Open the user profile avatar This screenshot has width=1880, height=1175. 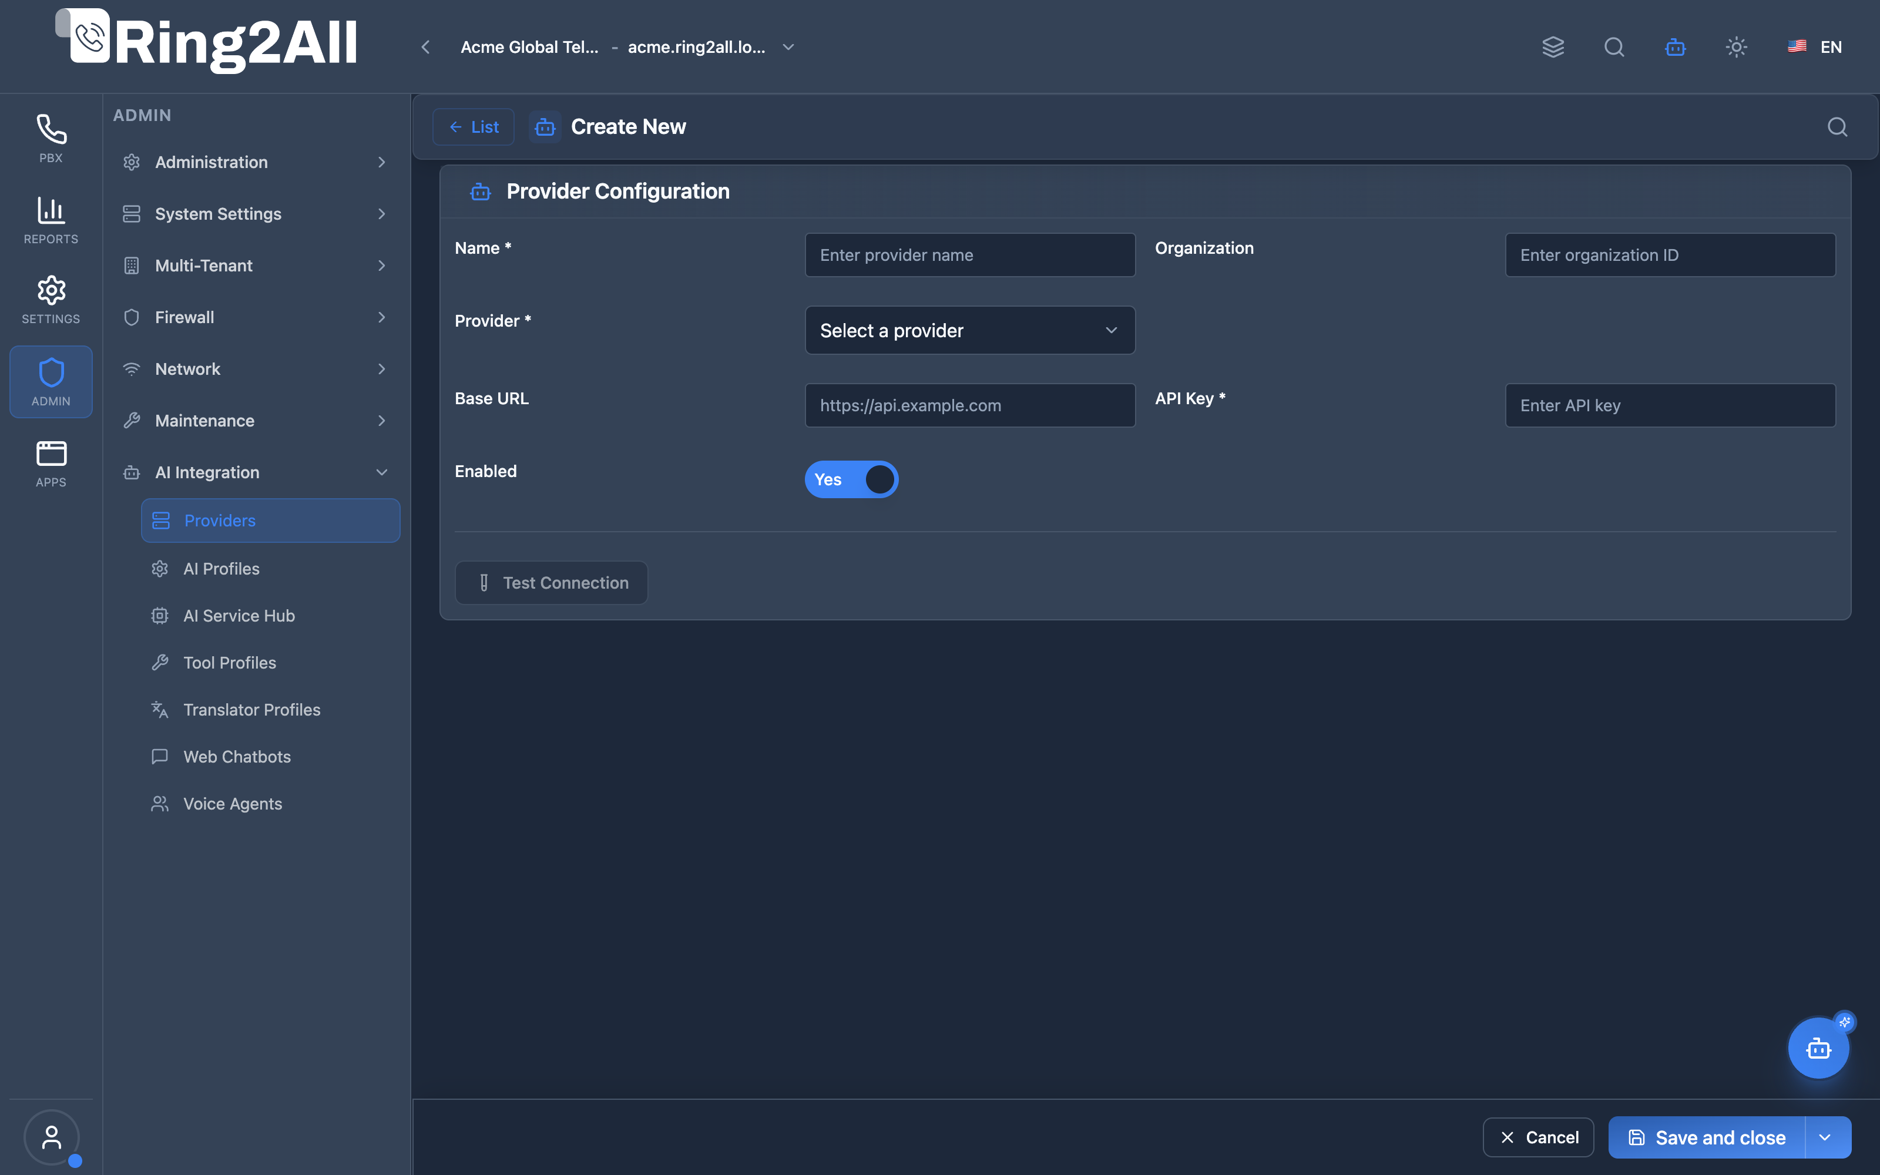[x=51, y=1137]
